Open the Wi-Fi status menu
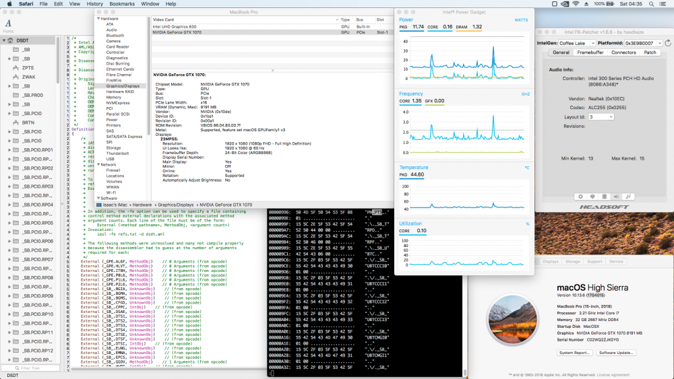Viewport: 674px width, 379px height. tap(576, 4)
